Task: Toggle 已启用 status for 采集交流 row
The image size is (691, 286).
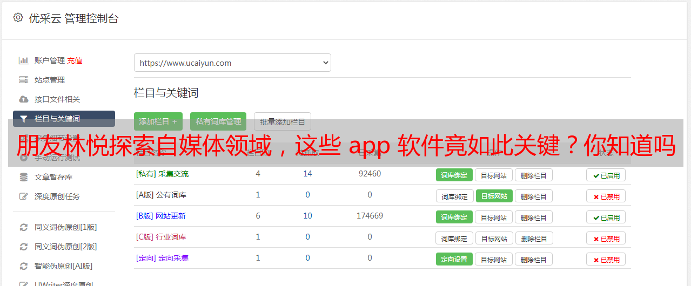Action: pyautogui.click(x=606, y=175)
